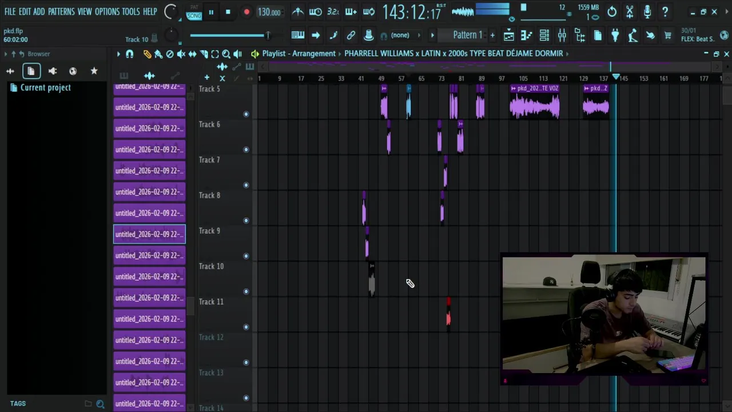Open the EDIT menu

click(x=25, y=11)
